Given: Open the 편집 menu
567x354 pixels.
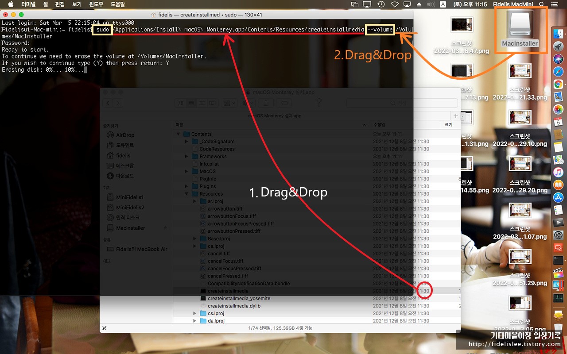Looking at the screenshot, I should (x=60, y=4).
